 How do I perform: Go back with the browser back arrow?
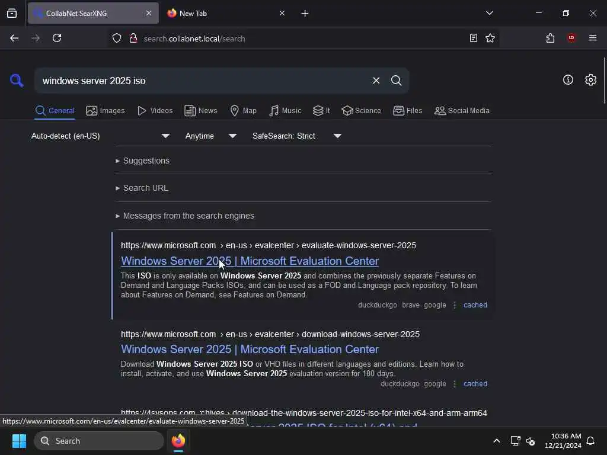pos(14,38)
